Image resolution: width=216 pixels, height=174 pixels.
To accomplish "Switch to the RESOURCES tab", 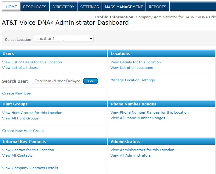I will click(x=35, y=7).
